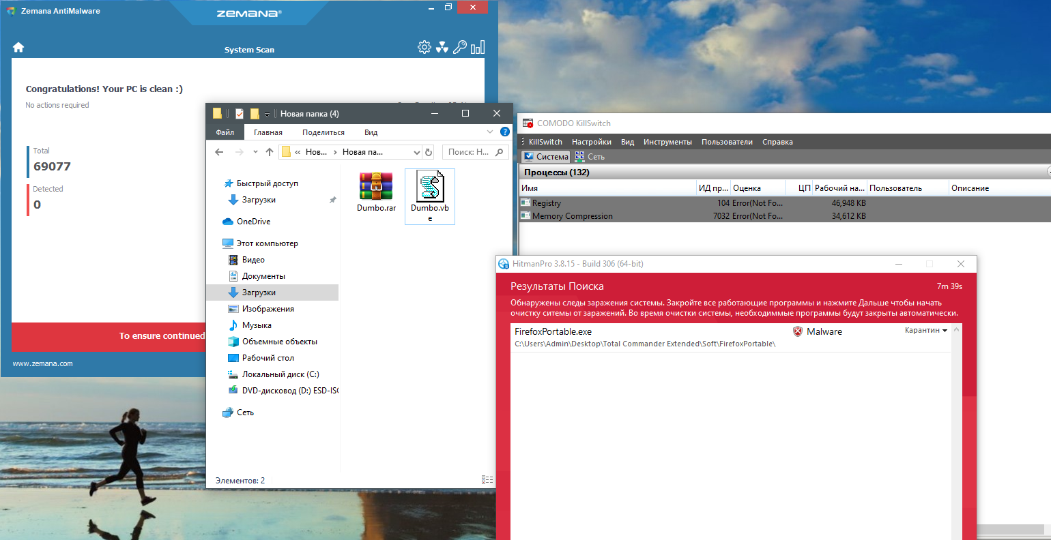Click New folder quick access toolbar icon
This screenshot has width=1051, height=540.
pos(255,114)
